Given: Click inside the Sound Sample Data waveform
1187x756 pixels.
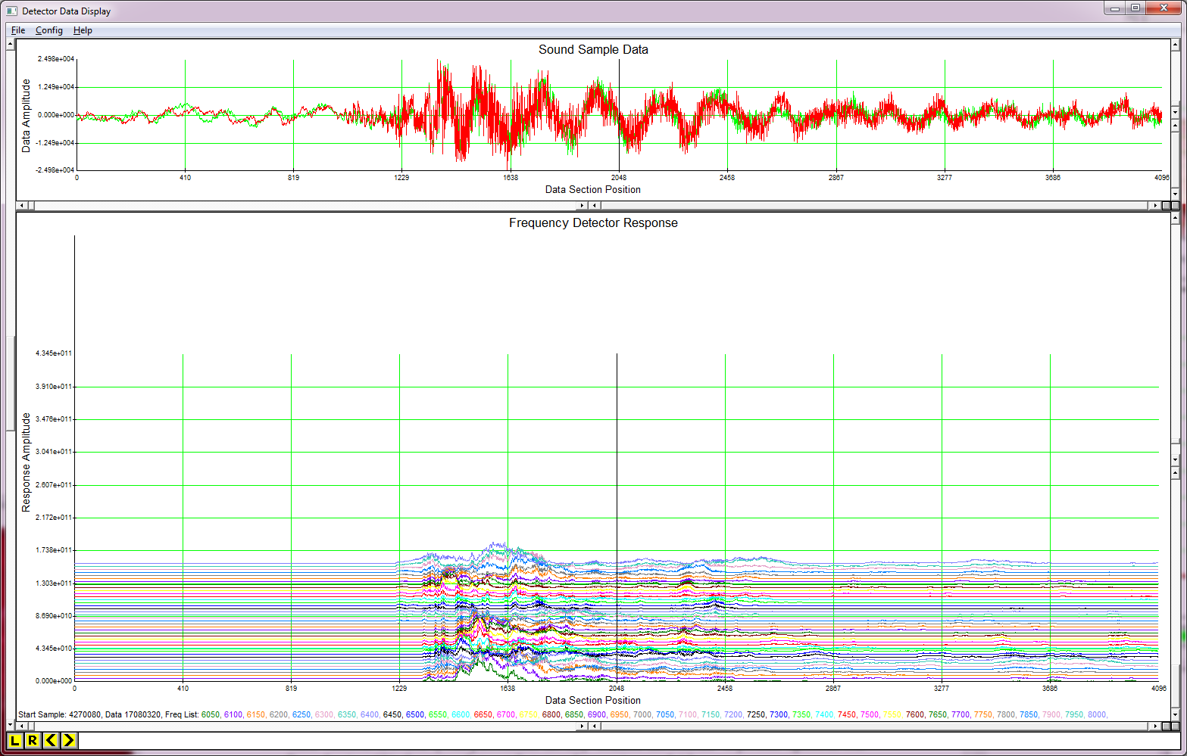Looking at the screenshot, I should 606,114.
